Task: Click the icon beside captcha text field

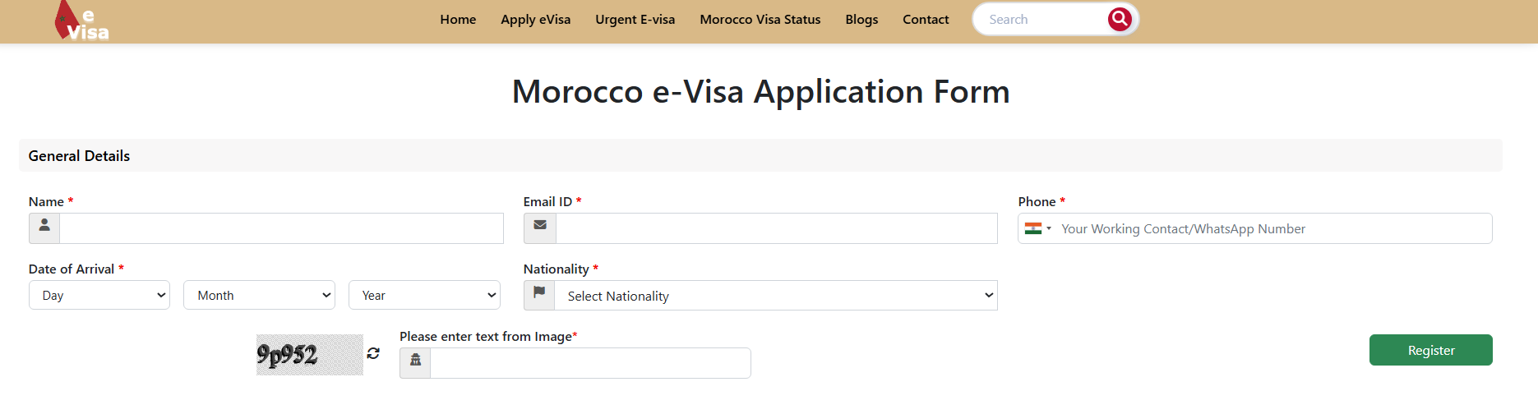Action: coord(415,362)
